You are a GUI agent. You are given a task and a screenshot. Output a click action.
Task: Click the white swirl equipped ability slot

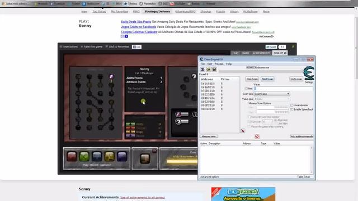point(178,122)
